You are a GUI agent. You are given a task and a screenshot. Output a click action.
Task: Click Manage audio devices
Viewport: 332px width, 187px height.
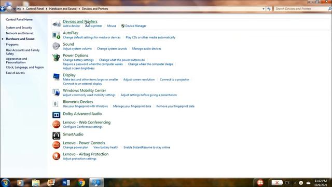pyautogui.click(x=146, y=48)
